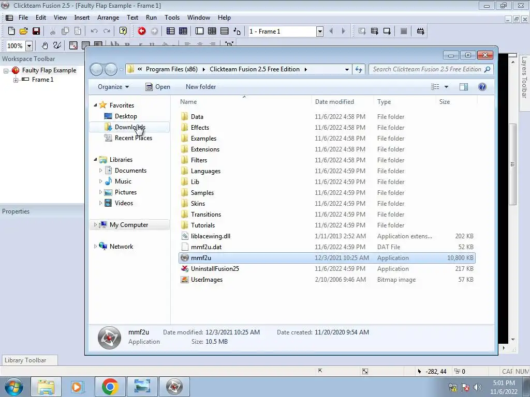Open the Tools menu
Image resolution: width=530 pixels, height=397 pixels.
pyautogui.click(x=172, y=18)
